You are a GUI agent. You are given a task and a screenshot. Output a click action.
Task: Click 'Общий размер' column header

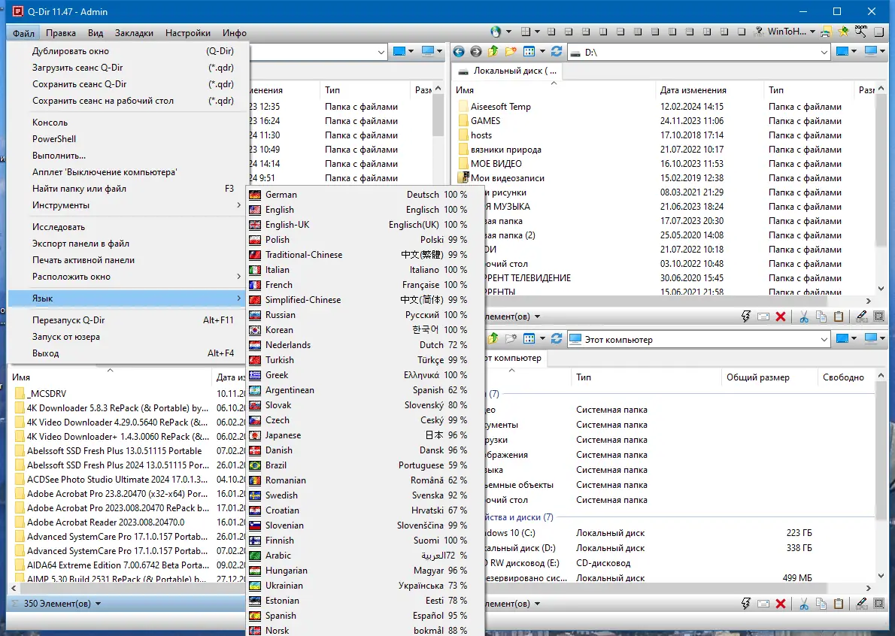(x=769, y=377)
